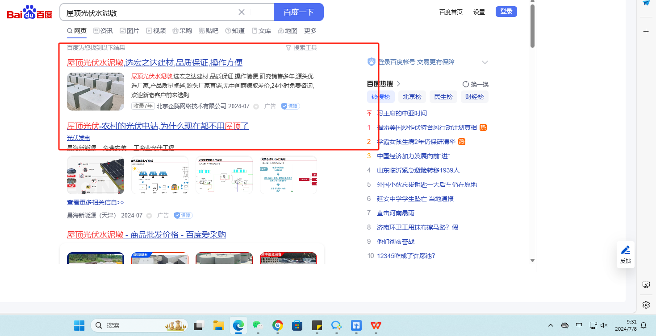
Task: Click 保障 badge beside 晨海新能源（天津）
Action: coord(183,215)
